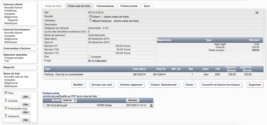Screen dimensions: 267x125
Task: Click Aller button next to Contacts field
Action: pyautogui.click(x=26, y=104)
